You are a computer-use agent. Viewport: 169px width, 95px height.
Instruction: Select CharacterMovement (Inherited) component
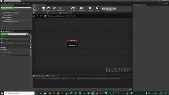point(11,22)
